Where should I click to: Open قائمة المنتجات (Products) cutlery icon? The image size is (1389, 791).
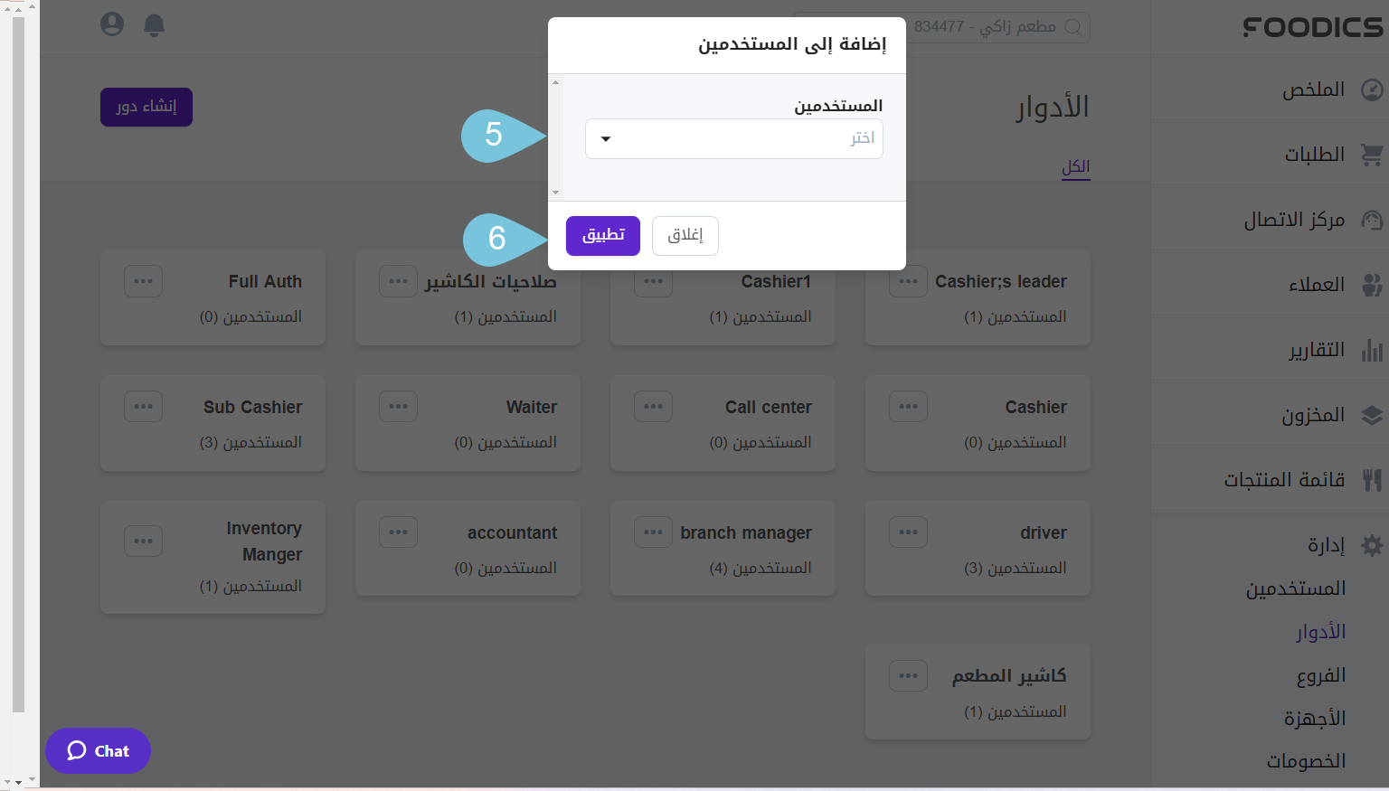[x=1373, y=480]
